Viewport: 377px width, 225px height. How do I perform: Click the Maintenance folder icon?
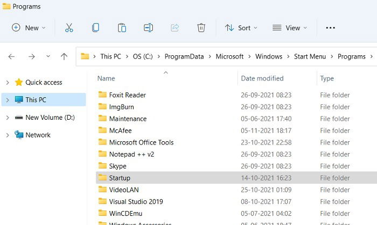tap(102, 118)
